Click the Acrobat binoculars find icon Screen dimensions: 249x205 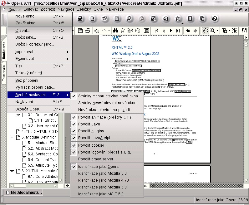[x=115, y=30]
